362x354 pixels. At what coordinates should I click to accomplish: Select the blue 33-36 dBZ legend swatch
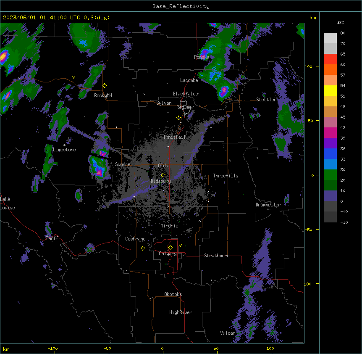click(x=330, y=154)
